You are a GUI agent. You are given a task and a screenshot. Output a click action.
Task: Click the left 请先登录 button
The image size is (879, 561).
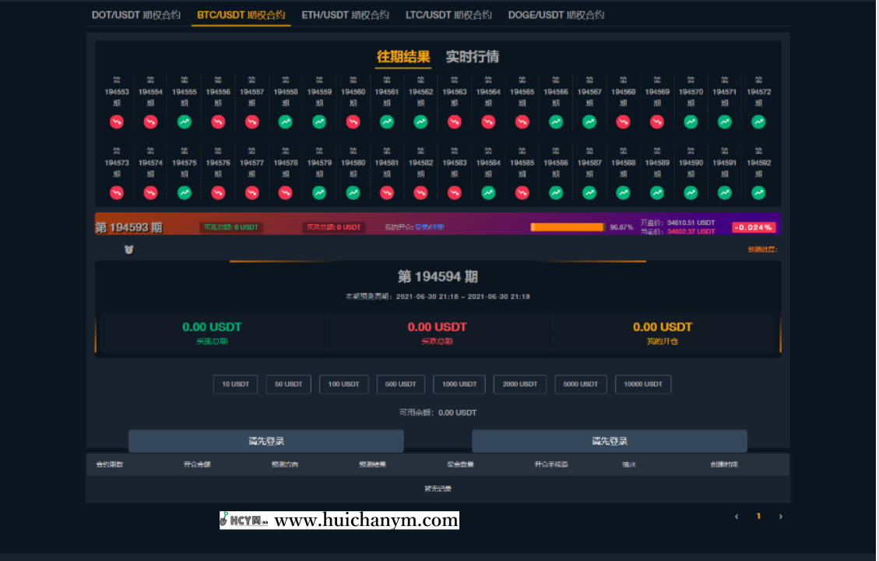pyautogui.click(x=266, y=441)
